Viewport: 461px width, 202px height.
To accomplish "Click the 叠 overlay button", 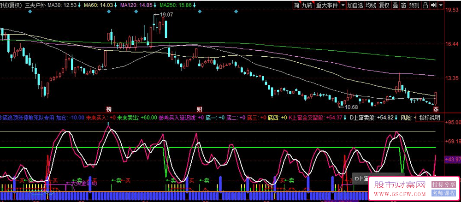I will pos(396,5).
